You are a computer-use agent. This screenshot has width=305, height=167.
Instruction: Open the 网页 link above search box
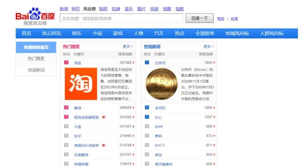75,9
